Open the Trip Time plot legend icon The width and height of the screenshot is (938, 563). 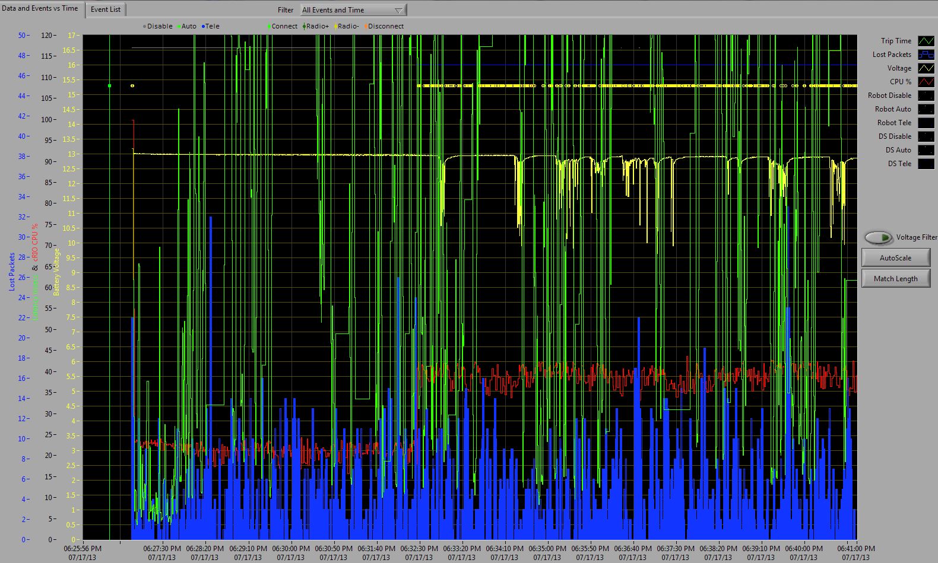(926, 41)
